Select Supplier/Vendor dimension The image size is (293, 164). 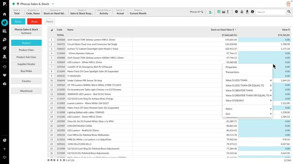[26, 64]
